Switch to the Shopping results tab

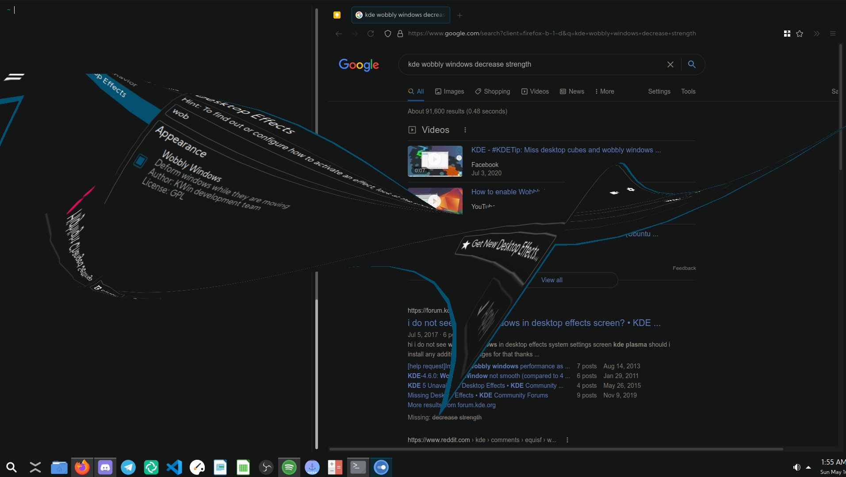click(x=493, y=91)
